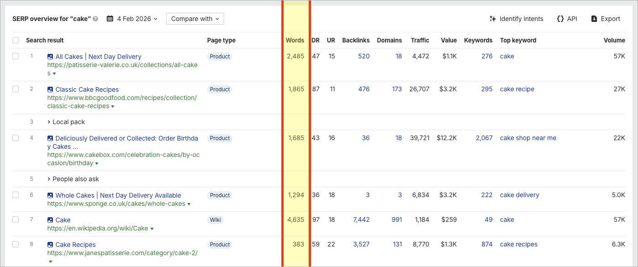Click backlinks value 3,527
This screenshot has width=638, height=267.
click(x=361, y=244)
